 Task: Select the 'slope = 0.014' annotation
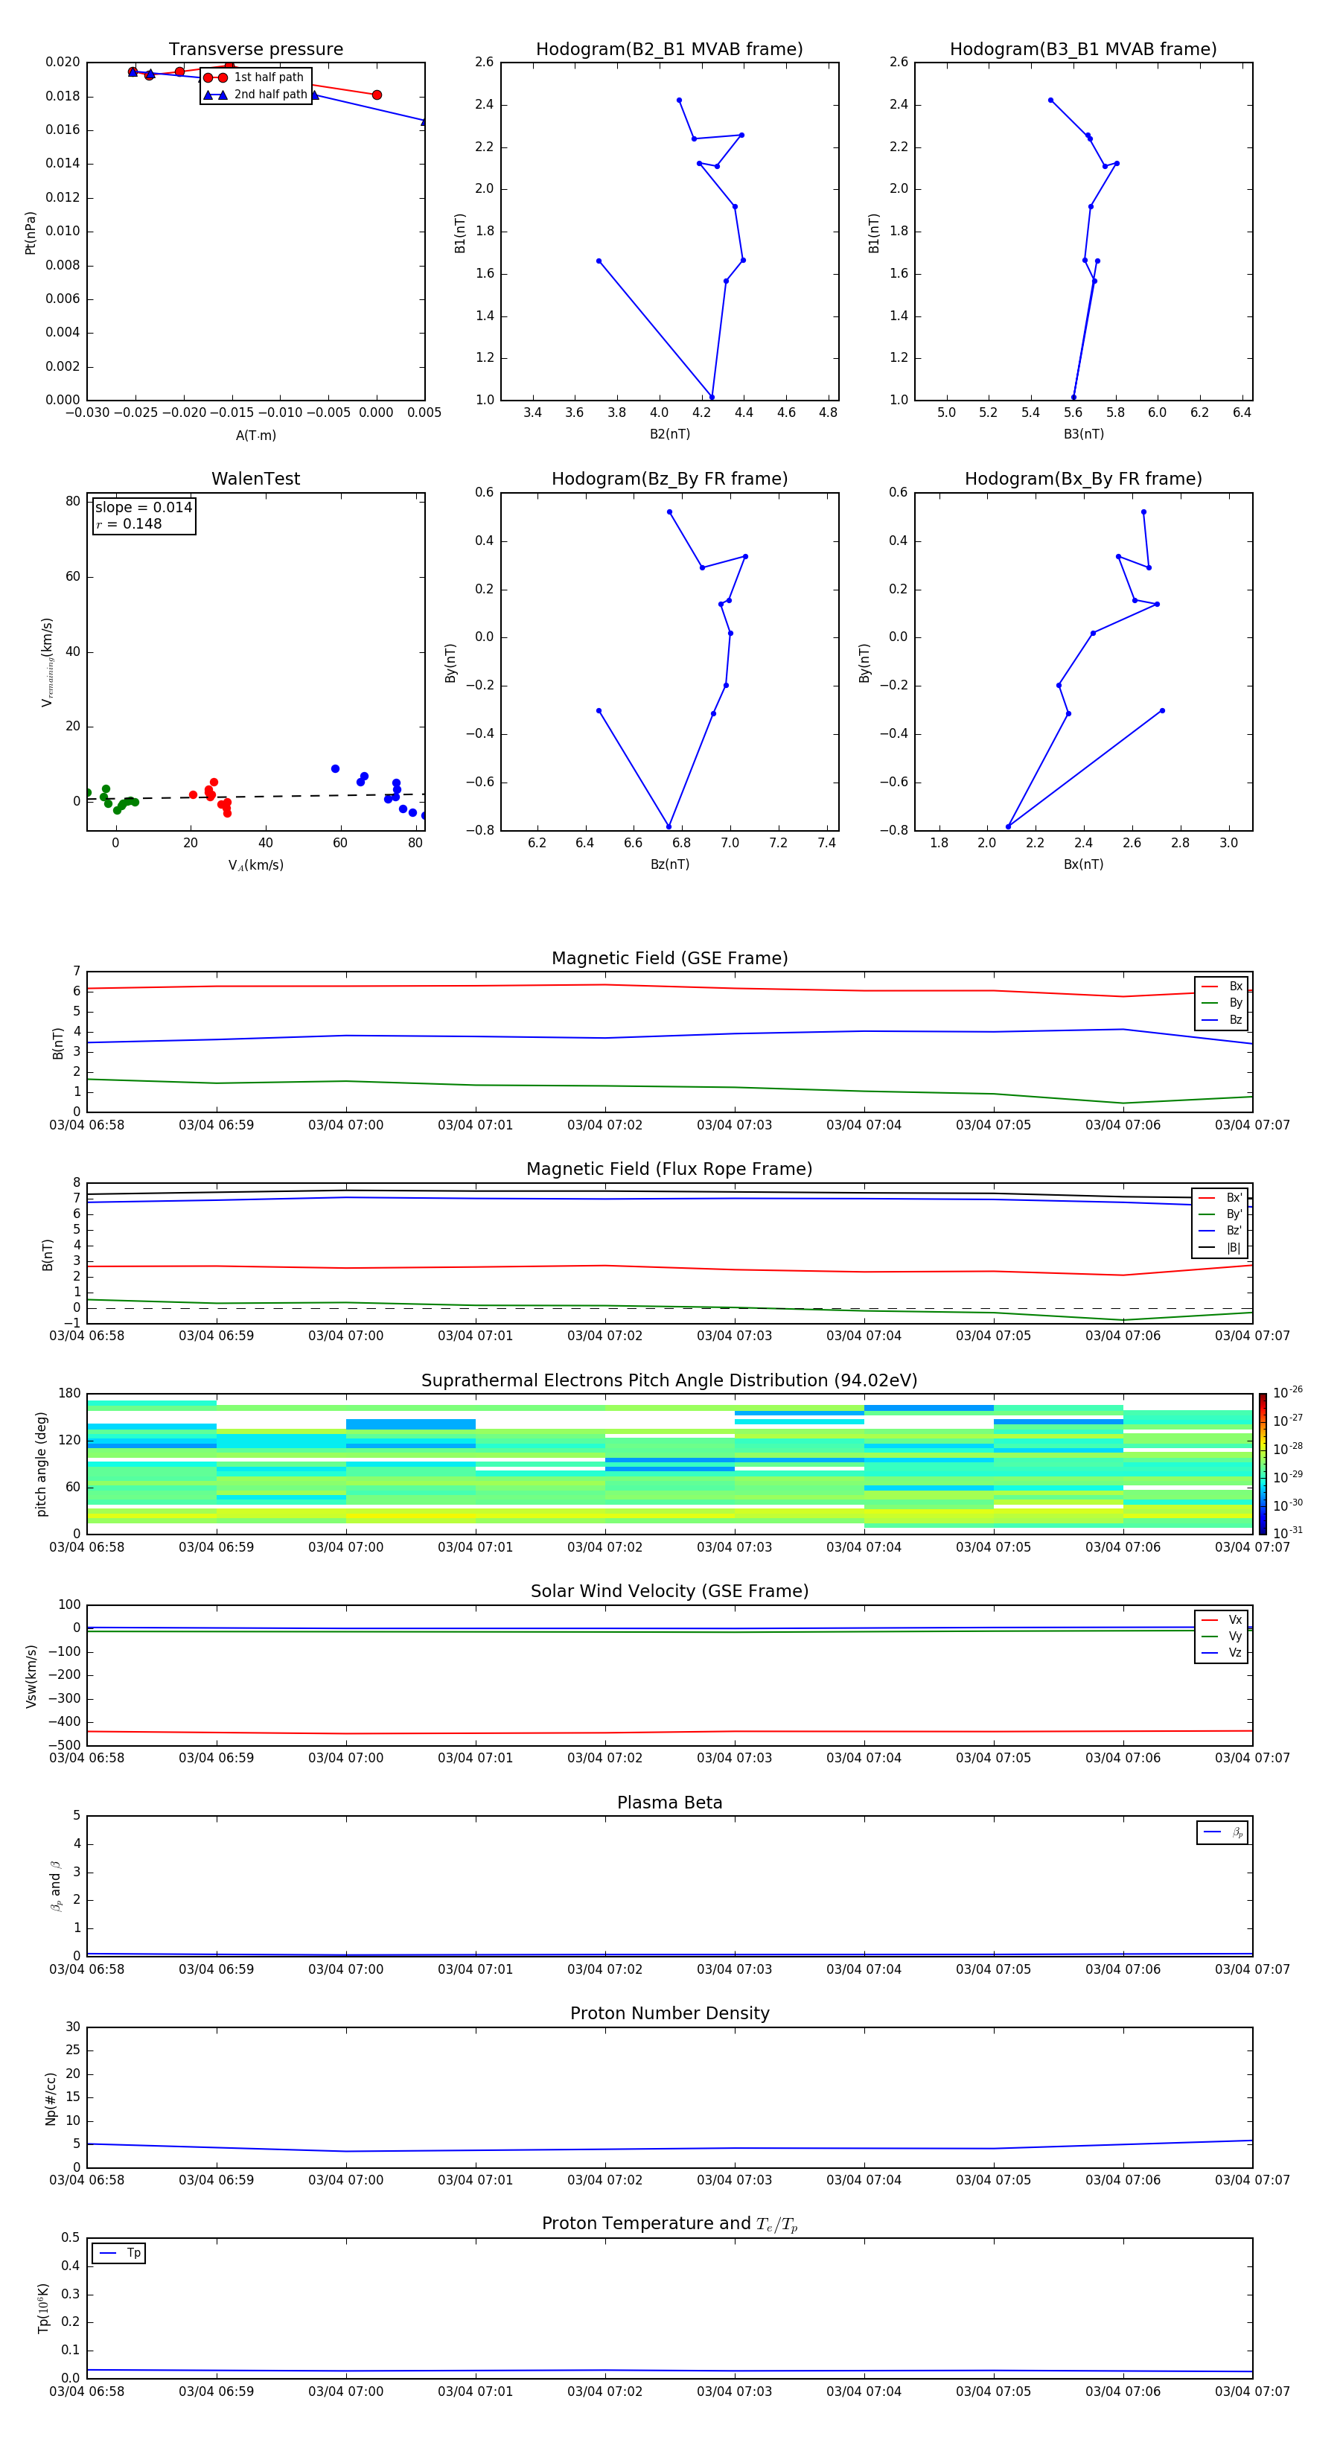pos(143,508)
